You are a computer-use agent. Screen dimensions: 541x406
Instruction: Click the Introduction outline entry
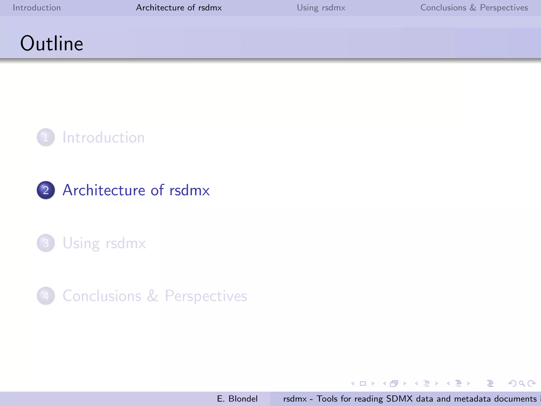[x=104, y=137]
